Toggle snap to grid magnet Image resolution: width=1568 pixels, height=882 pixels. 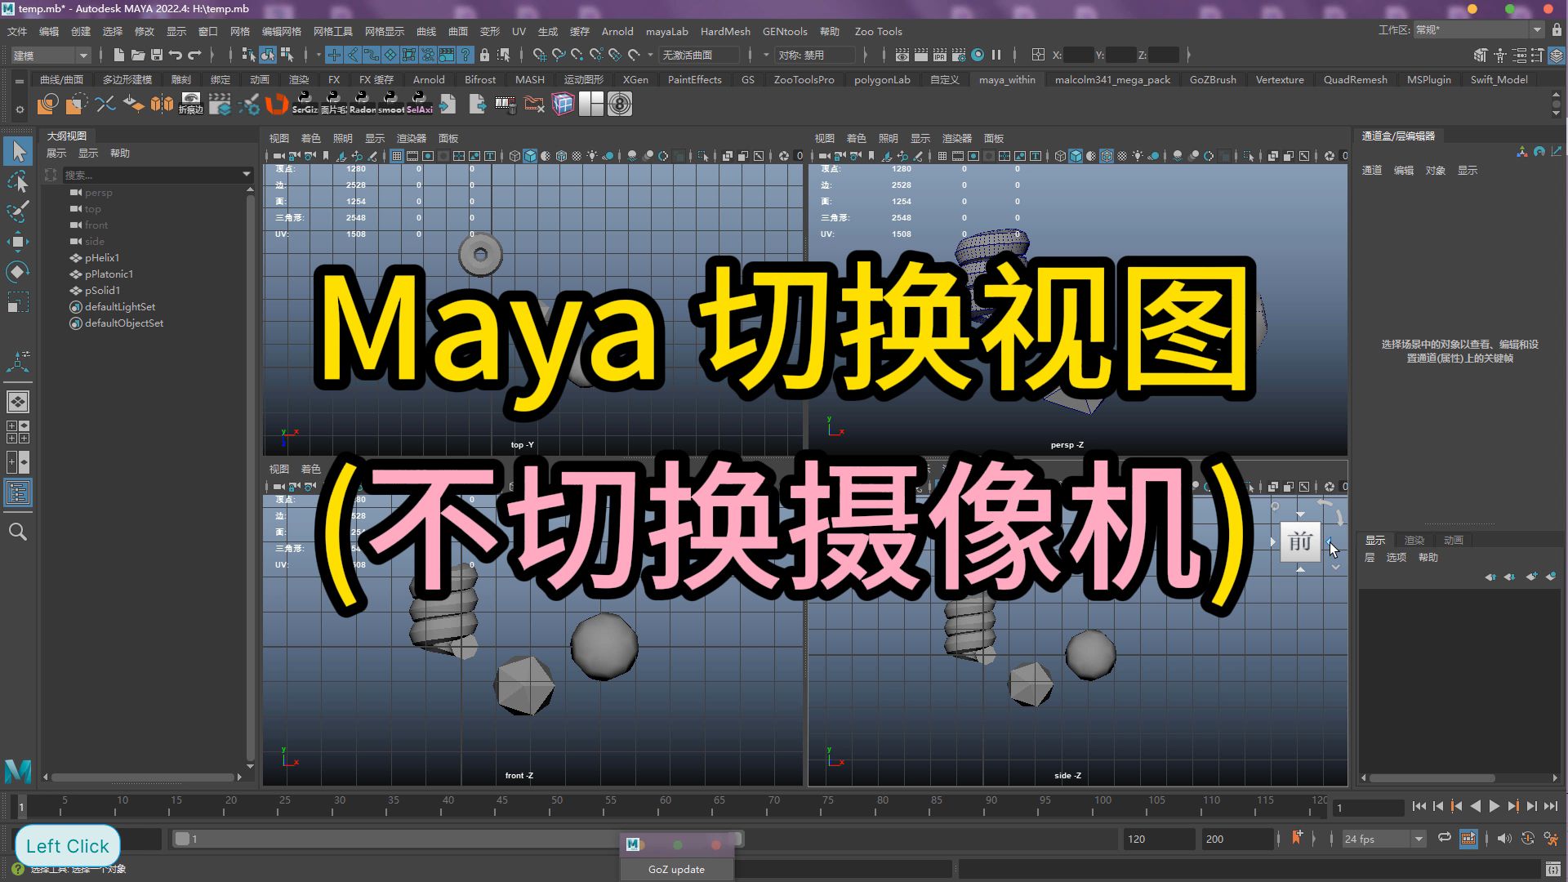pyautogui.click(x=539, y=55)
